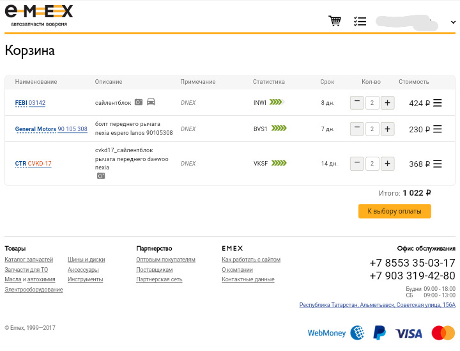Show car applicability icon for FEBI 03142

pyautogui.click(x=151, y=102)
